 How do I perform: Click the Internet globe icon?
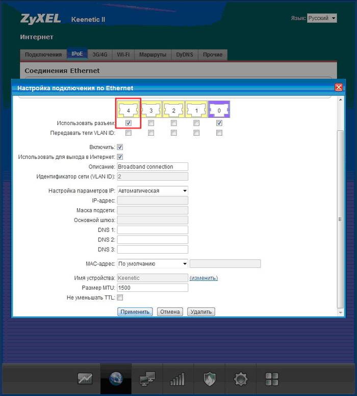pyautogui.click(x=116, y=379)
